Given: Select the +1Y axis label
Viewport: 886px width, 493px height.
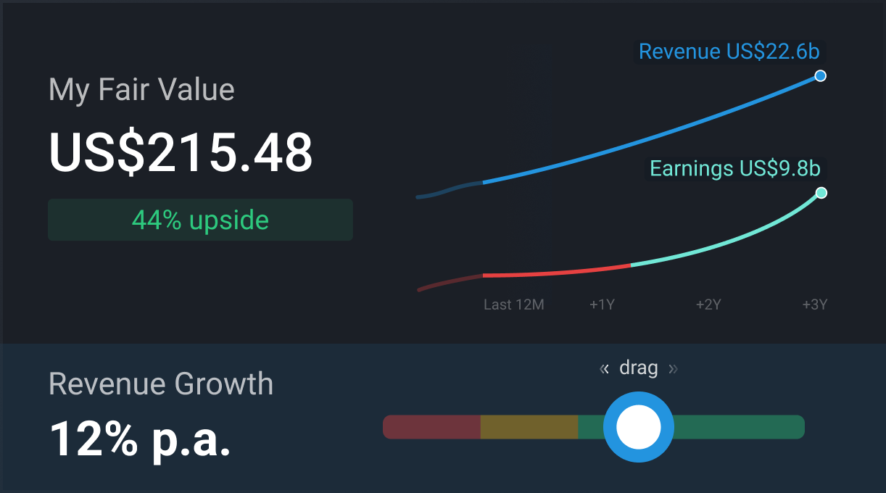Looking at the screenshot, I should (x=602, y=304).
